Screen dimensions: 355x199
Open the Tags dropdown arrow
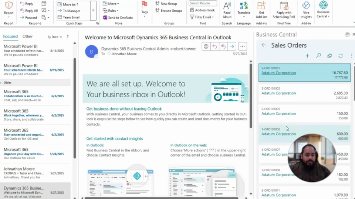(145, 17)
